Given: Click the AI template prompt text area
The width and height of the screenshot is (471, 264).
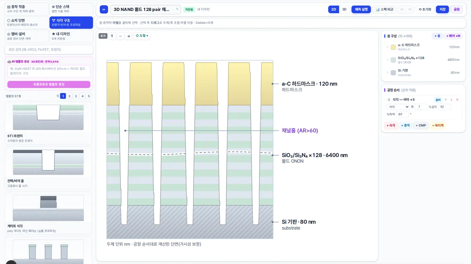Looking at the screenshot, I should (49, 71).
